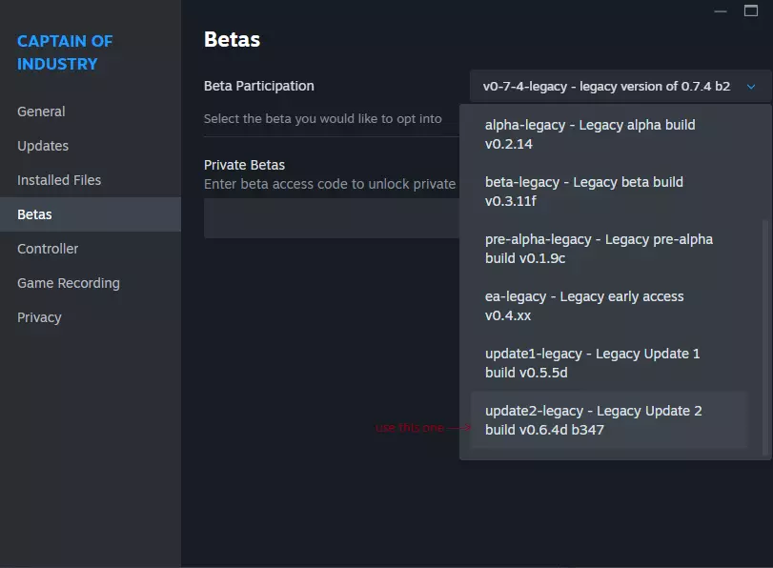Select the Betas sidebar tab
Viewport: 773px width, 568px height.
(34, 214)
